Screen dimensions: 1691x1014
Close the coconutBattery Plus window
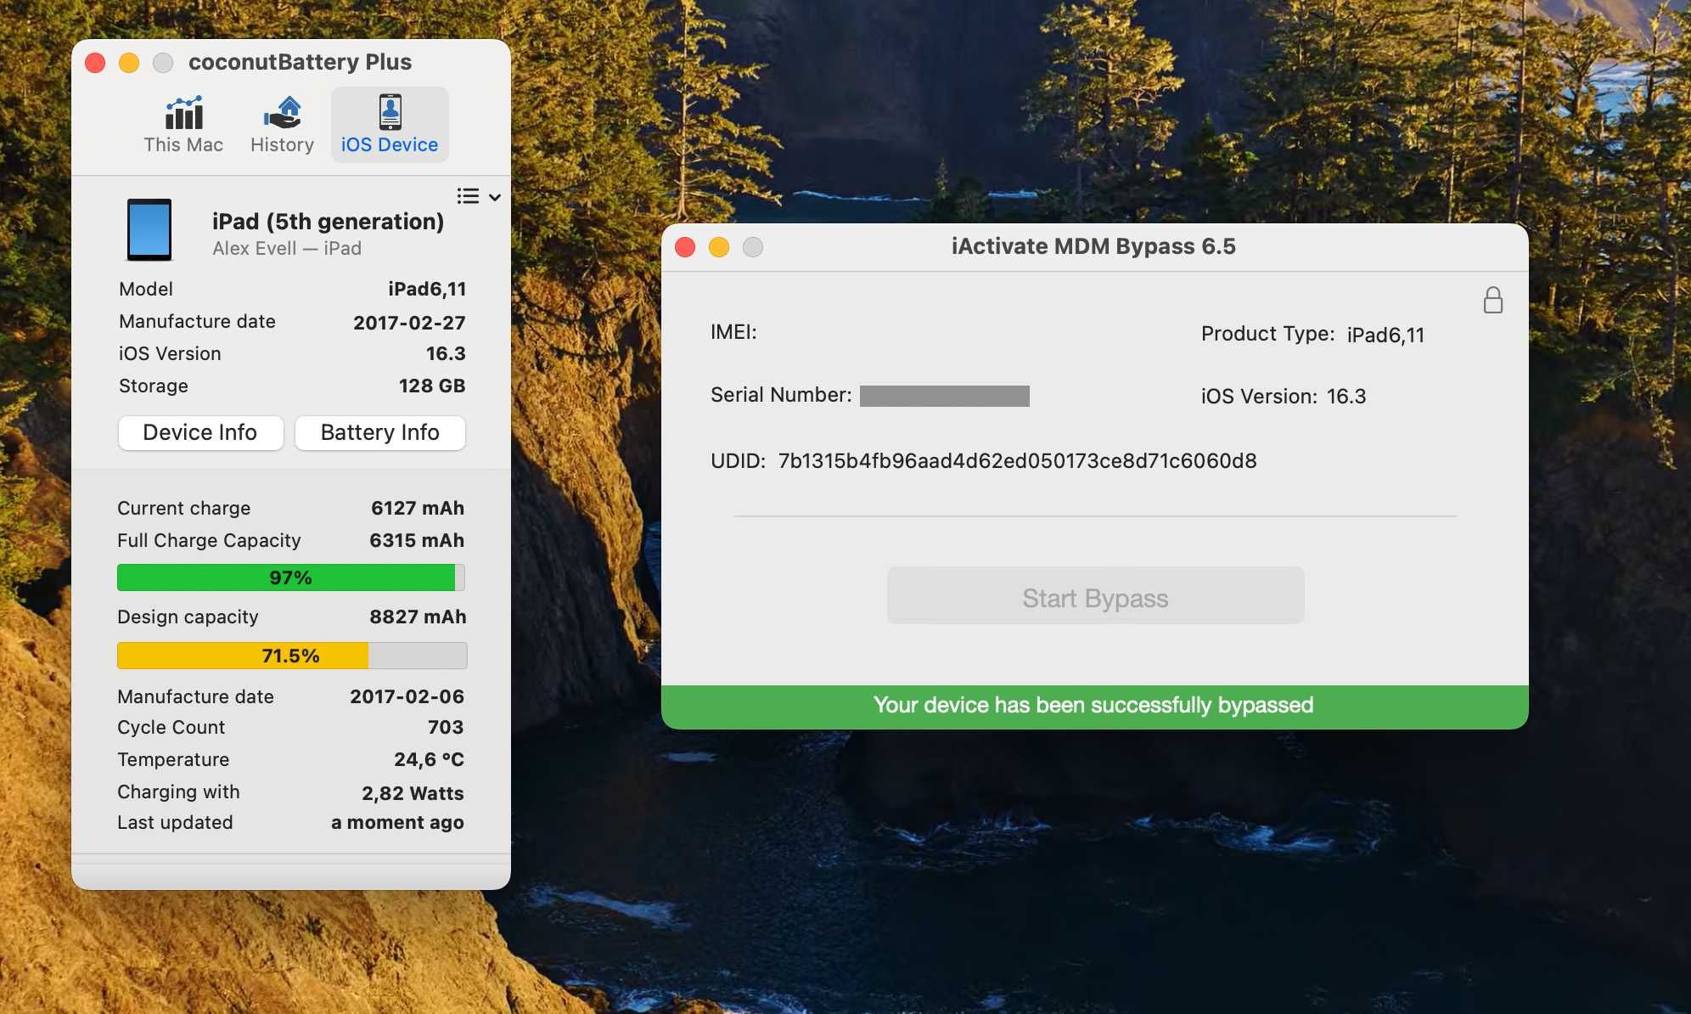pyautogui.click(x=95, y=63)
